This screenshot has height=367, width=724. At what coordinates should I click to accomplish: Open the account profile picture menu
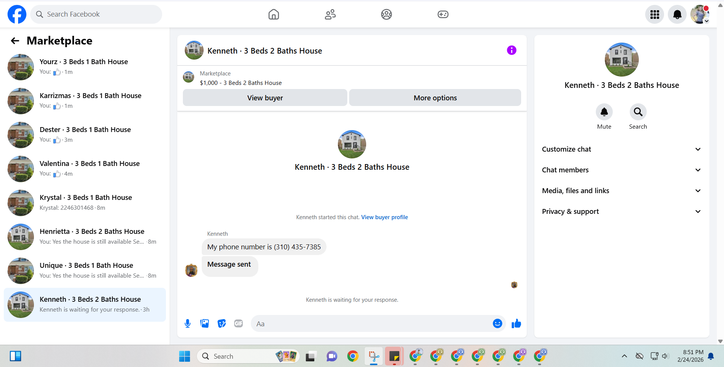pos(700,14)
